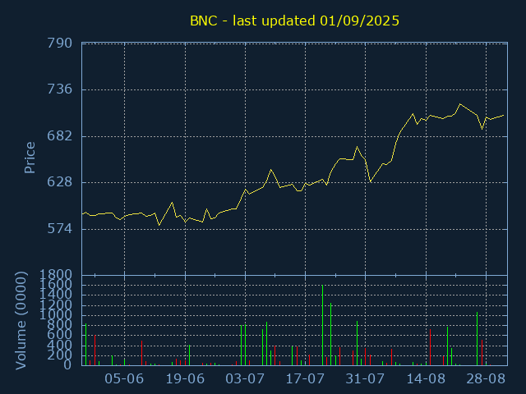Viewport: 526px width, 394px height.
Task: Select the 05-06 date label
Action: click(124, 379)
